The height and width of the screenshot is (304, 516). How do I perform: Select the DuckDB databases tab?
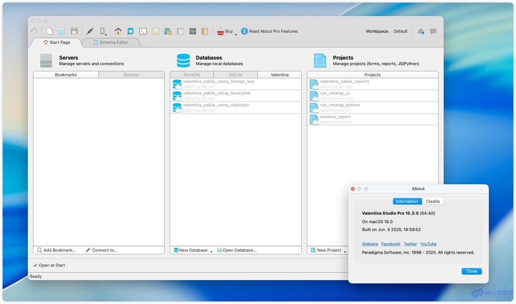pos(192,75)
